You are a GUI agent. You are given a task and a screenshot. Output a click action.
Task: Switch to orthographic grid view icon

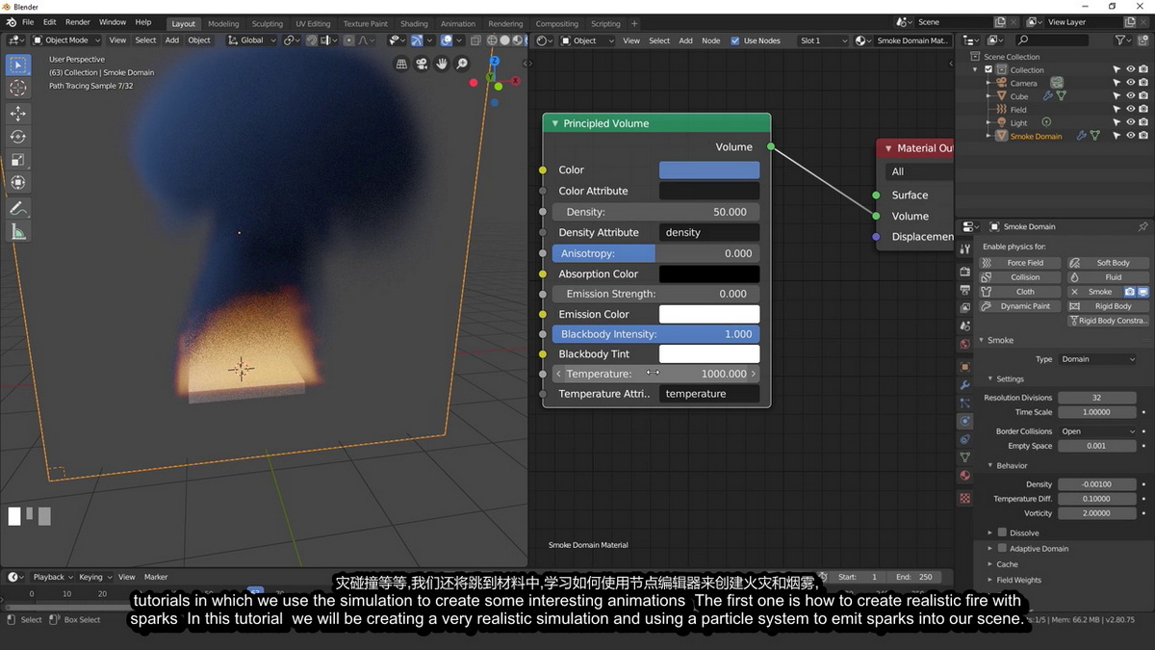[x=402, y=64]
